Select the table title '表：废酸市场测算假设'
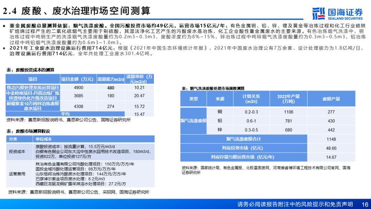The width and height of the screenshot is (371, 209). (x=28, y=131)
